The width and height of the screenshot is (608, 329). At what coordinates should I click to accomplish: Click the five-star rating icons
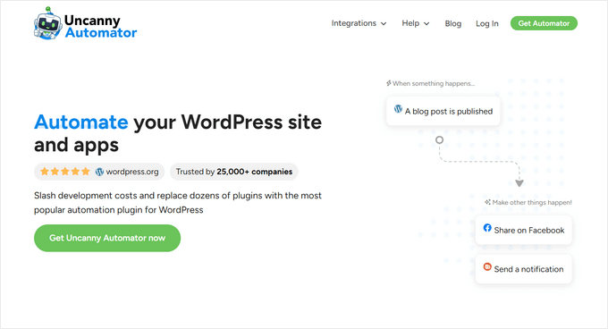click(x=65, y=172)
